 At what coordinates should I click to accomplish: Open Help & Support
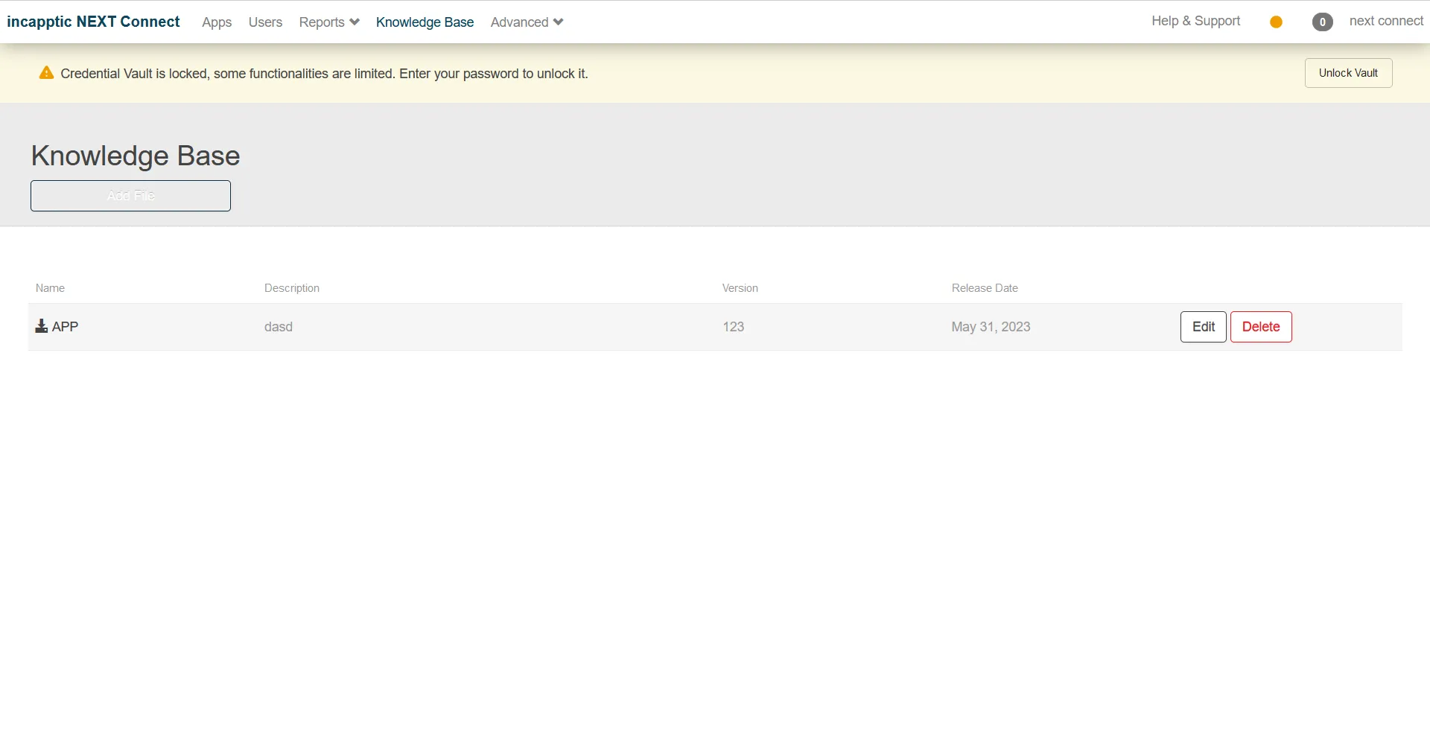(x=1196, y=21)
